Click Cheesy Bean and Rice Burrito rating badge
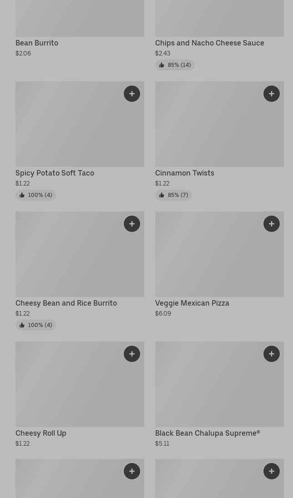The height and width of the screenshot is (498, 293). [x=35, y=325]
